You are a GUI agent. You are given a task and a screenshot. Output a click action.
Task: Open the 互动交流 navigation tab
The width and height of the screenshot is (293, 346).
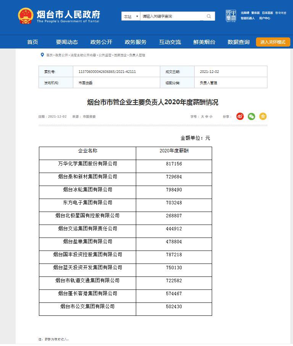170,42
